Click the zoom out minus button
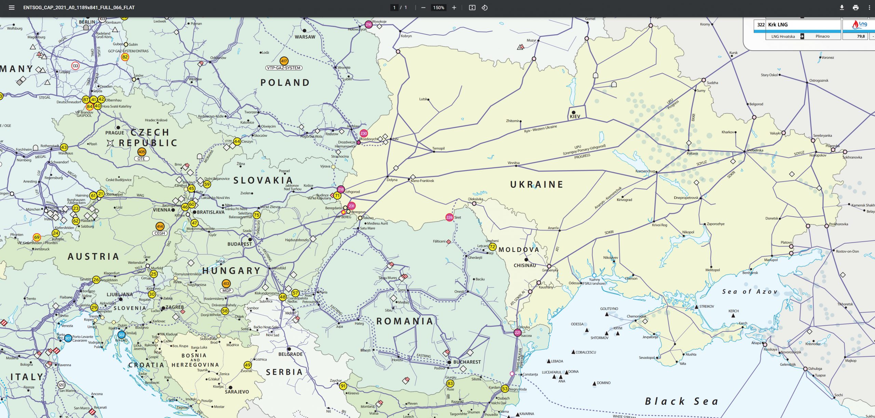 [423, 8]
